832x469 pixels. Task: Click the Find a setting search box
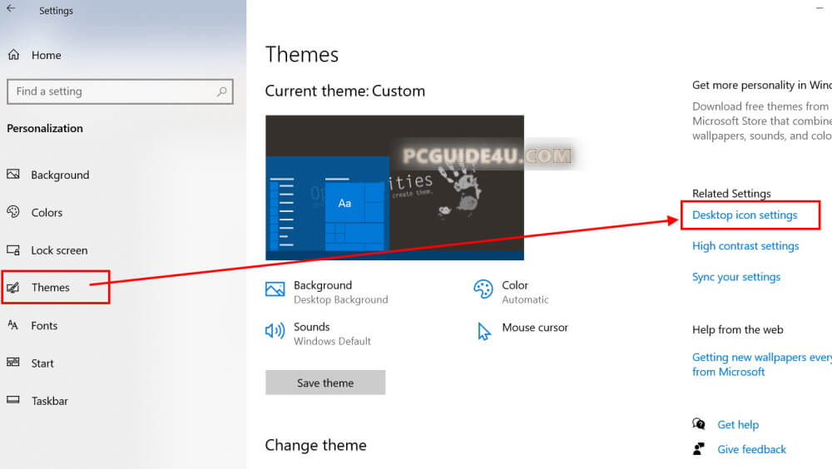pyautogui.click(x=112, y=91)
